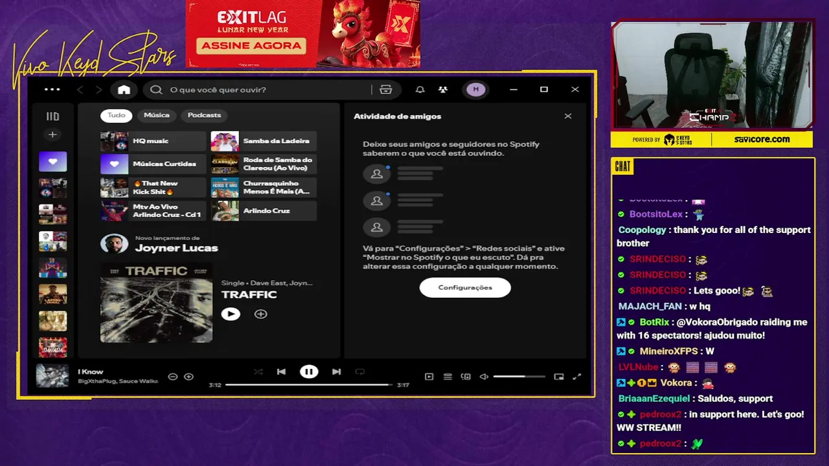Click the "Joyner Lucas" artist name

pos(176,249)
